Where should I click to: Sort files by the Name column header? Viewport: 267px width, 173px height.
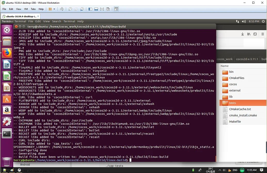[225, 66]
